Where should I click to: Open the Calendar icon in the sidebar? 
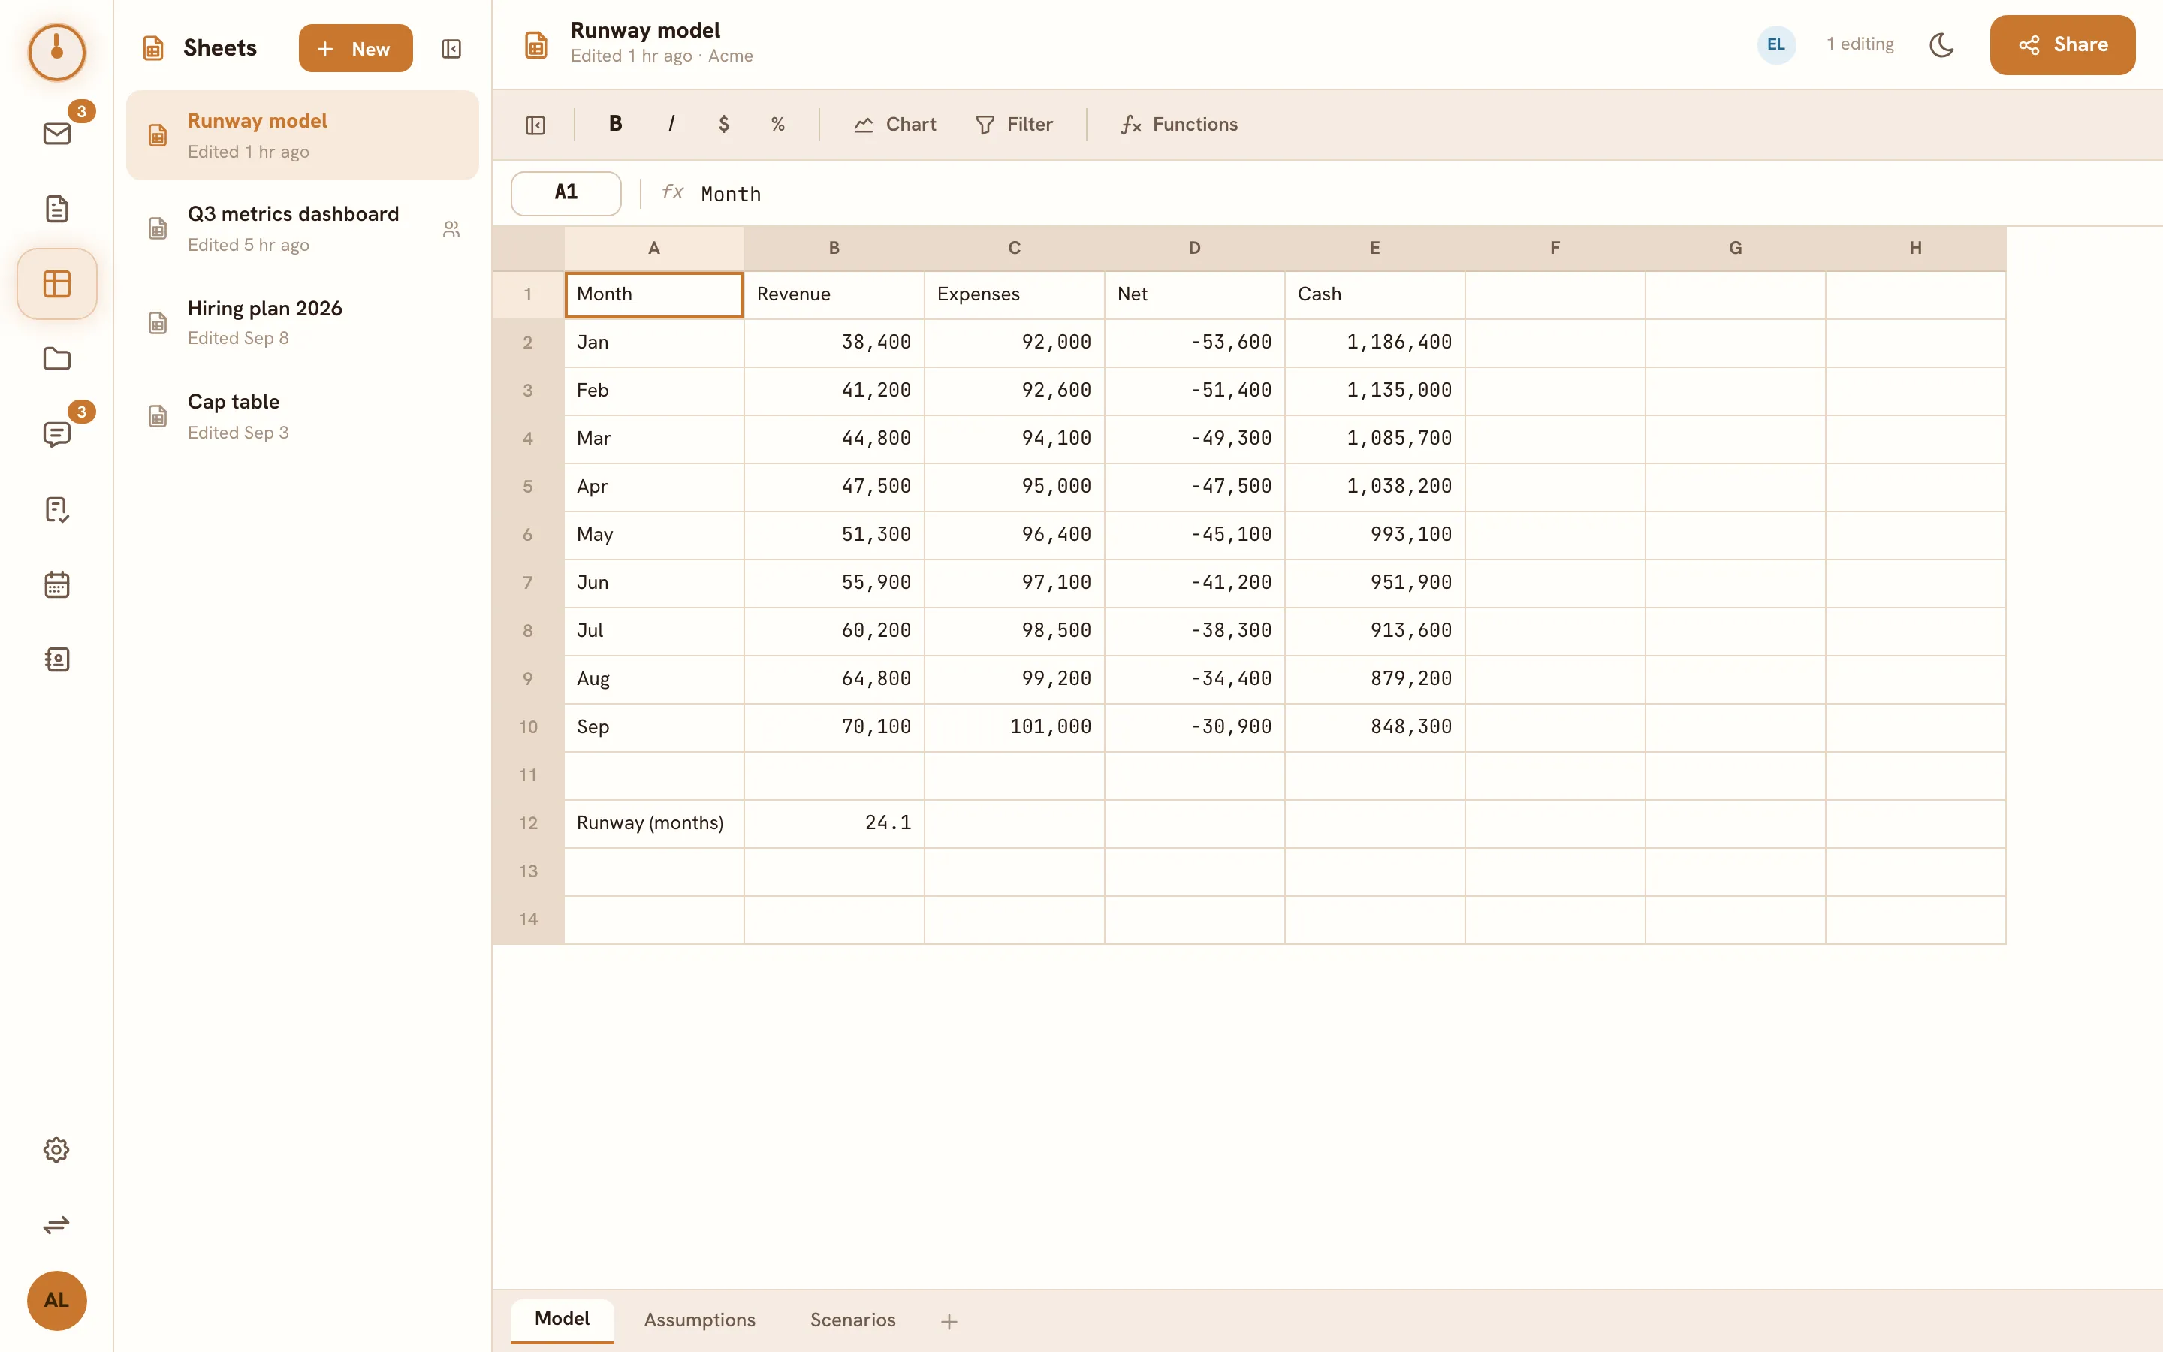56,585
